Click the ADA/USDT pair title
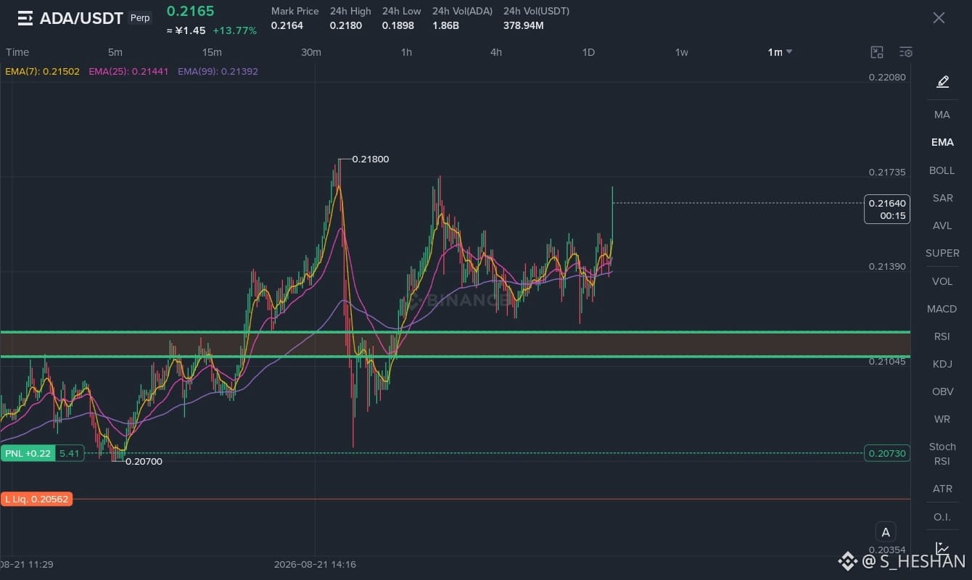 click(x=81, y=18)
